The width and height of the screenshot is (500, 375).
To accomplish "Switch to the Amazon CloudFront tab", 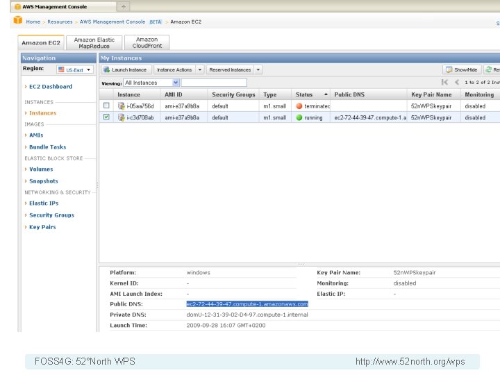I will coord(147,43).
